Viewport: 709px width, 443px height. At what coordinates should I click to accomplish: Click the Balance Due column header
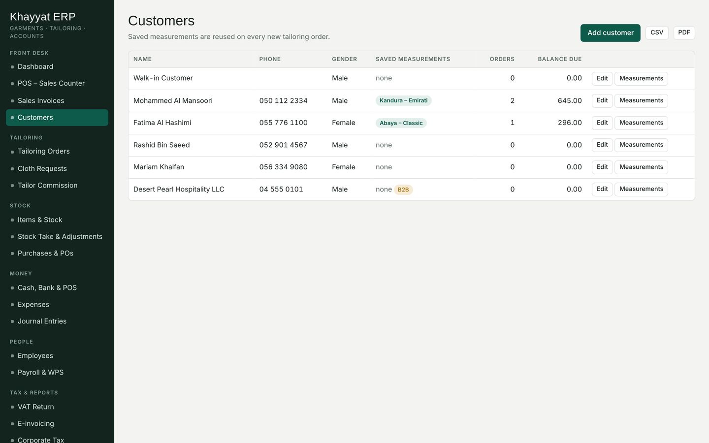tap(560, 59)
